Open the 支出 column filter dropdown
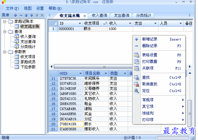 (x=155, y=23)
